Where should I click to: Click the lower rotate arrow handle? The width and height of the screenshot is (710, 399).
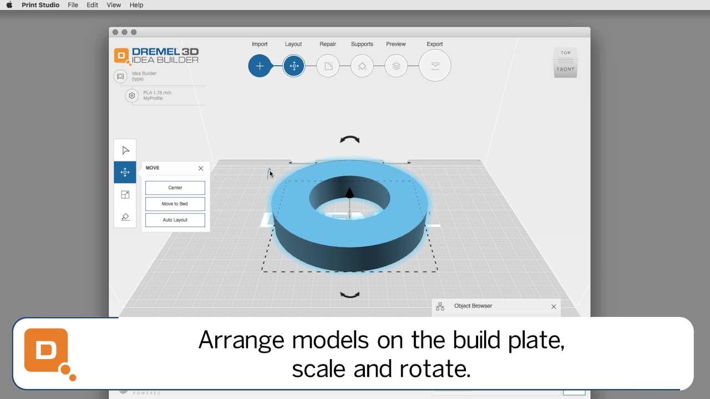tap(349, 295)
